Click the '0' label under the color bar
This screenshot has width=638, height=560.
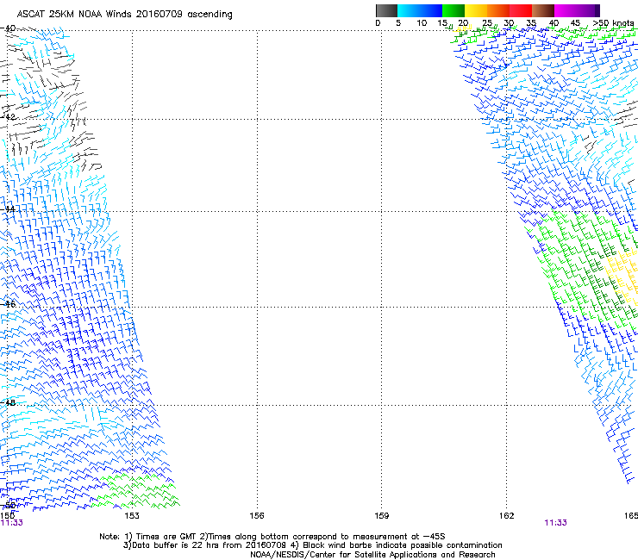tap(378, 23)
